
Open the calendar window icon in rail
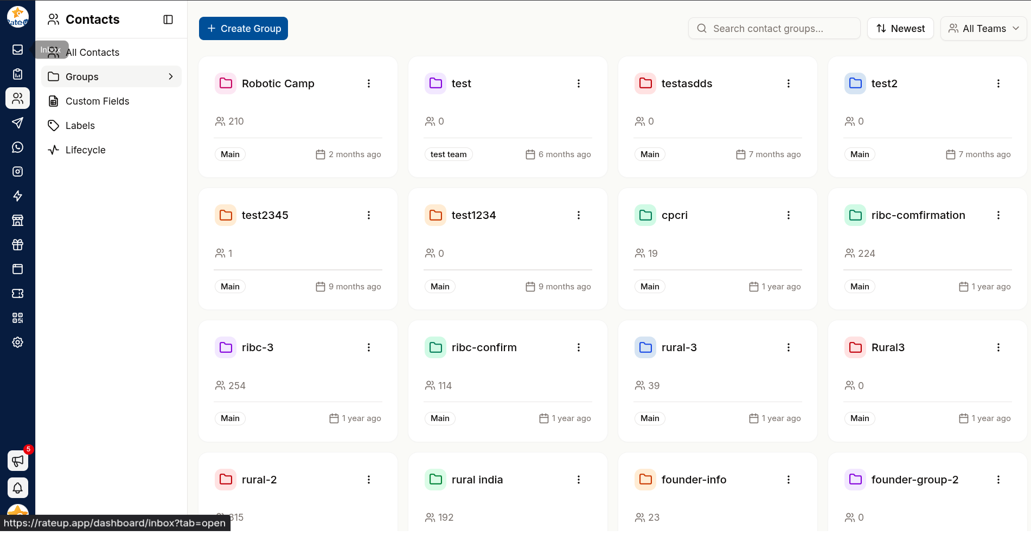click(x=17, y=269)
